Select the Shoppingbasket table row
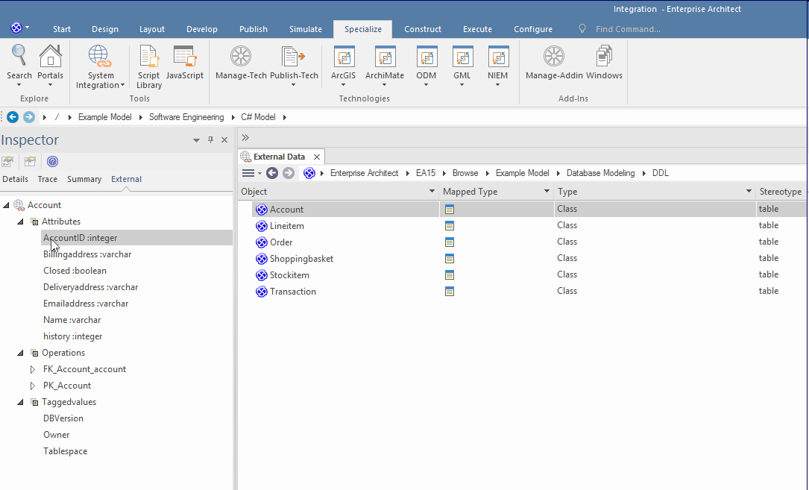 [x=301, y=259]
